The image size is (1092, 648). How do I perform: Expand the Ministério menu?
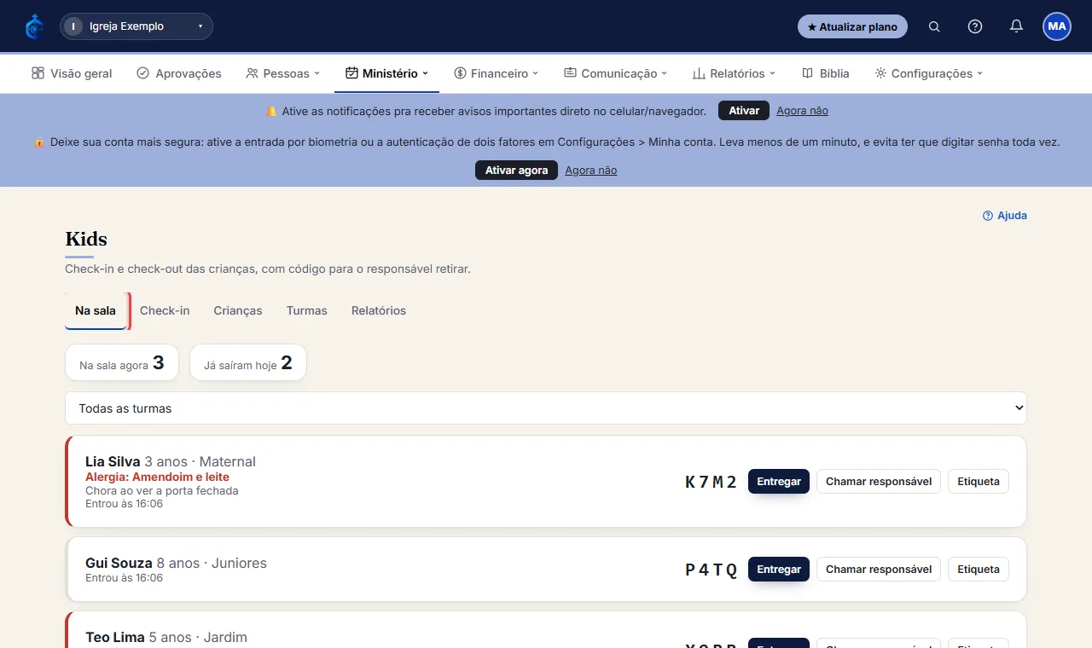(x=386, y=73)
